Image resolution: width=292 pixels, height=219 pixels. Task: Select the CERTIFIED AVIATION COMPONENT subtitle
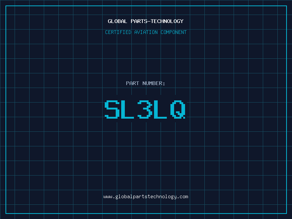tap(146, 32)
